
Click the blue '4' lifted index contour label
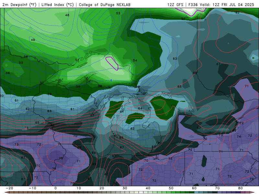tap(111, 81)
